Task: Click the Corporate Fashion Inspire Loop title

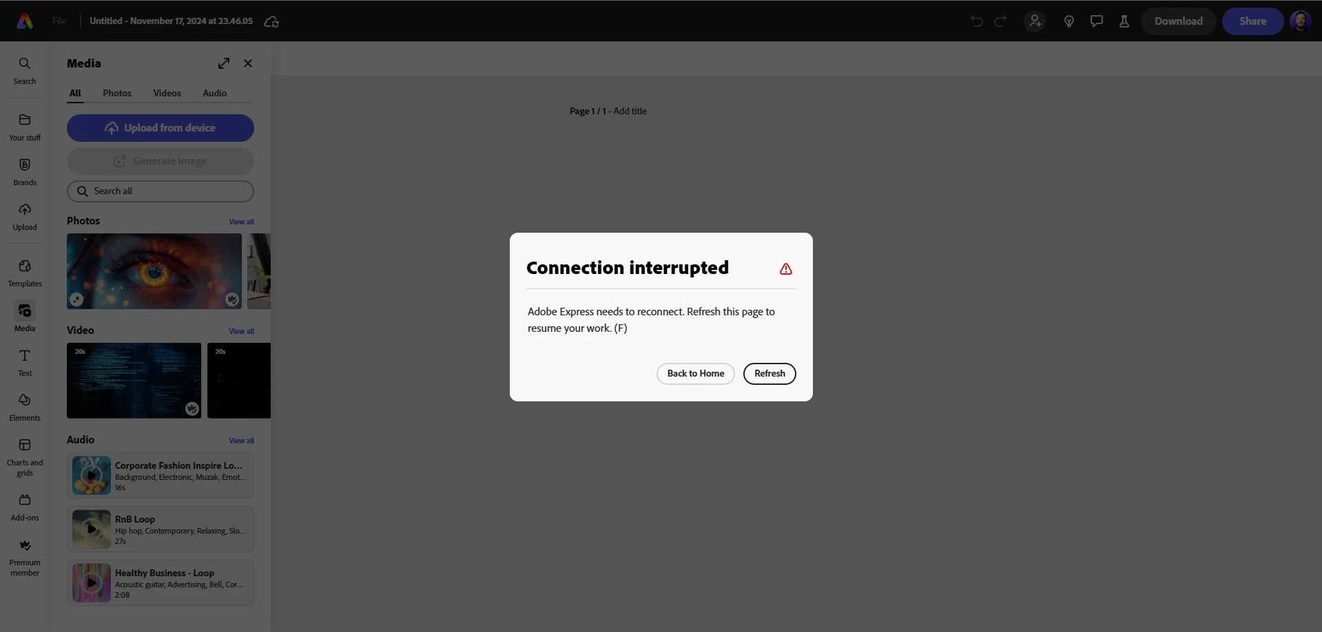Action: [178, 465]
